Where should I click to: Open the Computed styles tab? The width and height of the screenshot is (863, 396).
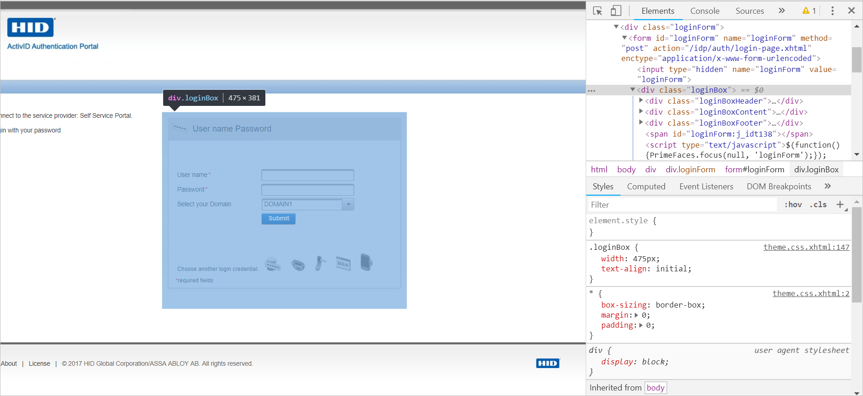[x=646, y=187]
